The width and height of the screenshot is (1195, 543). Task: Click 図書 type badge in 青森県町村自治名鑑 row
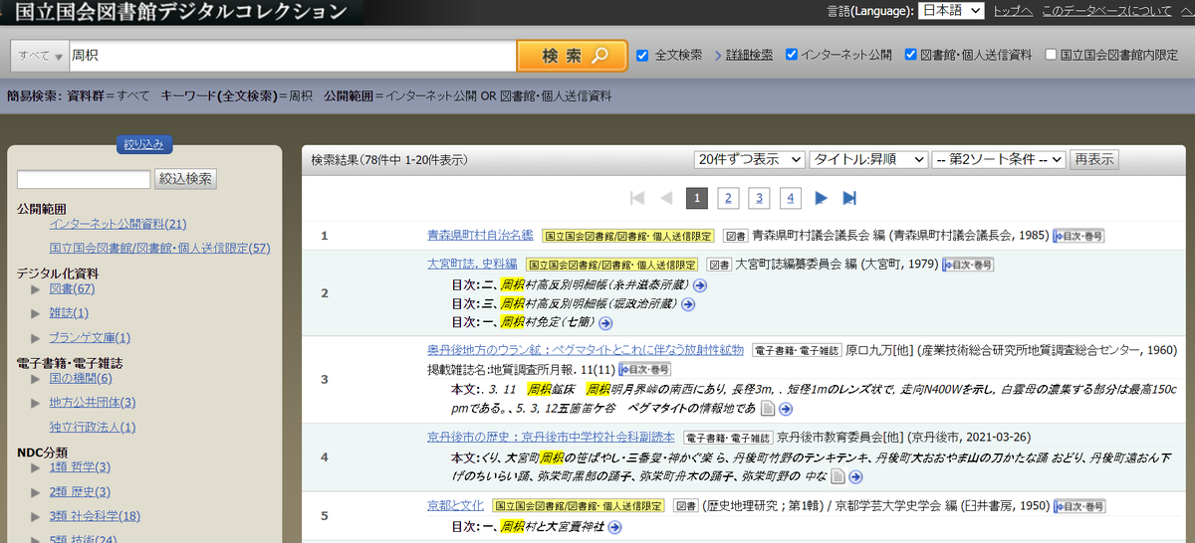735,236
